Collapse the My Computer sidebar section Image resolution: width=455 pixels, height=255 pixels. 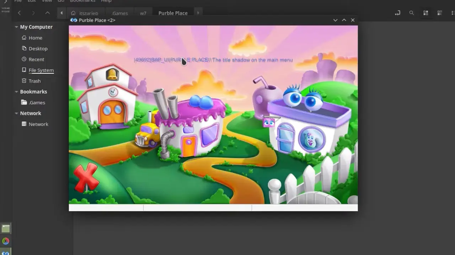[x=16, y=27]
